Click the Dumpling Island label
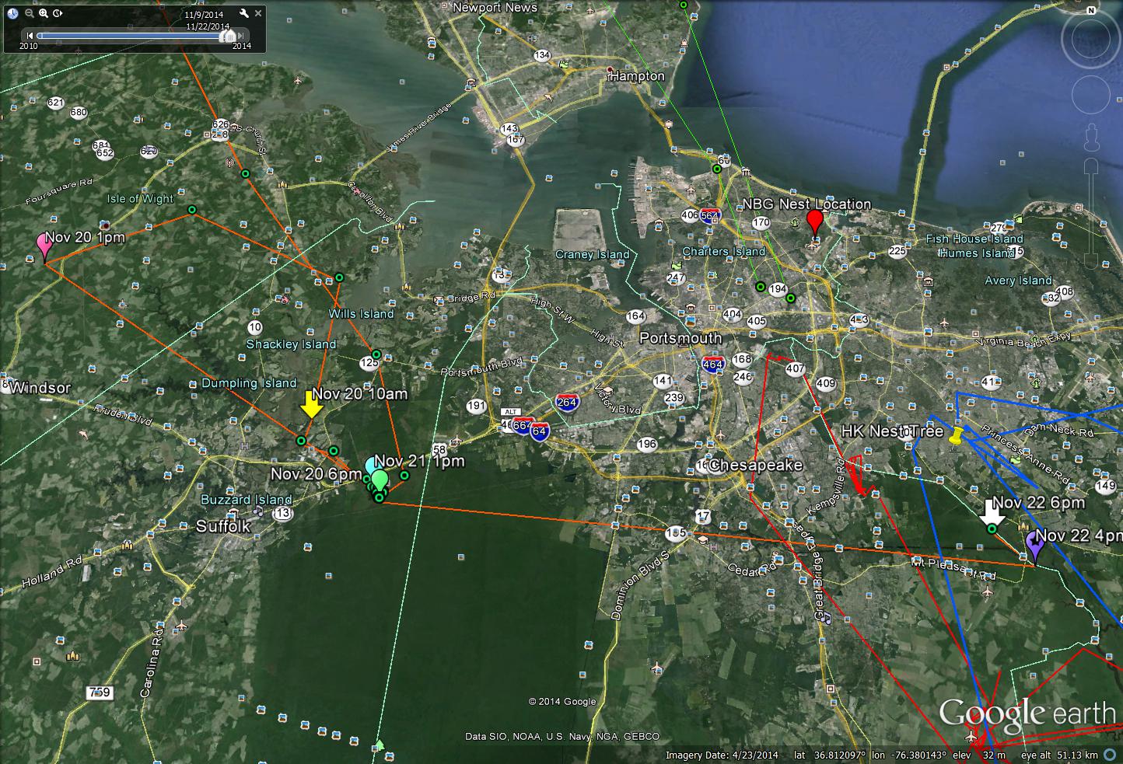Image resolution: width=1123 pixels, height=764 pixels. pyautogui.click(x=249, y=383)
